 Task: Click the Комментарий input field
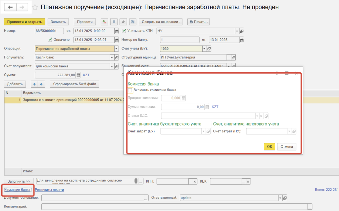click(x=175, y=207)
